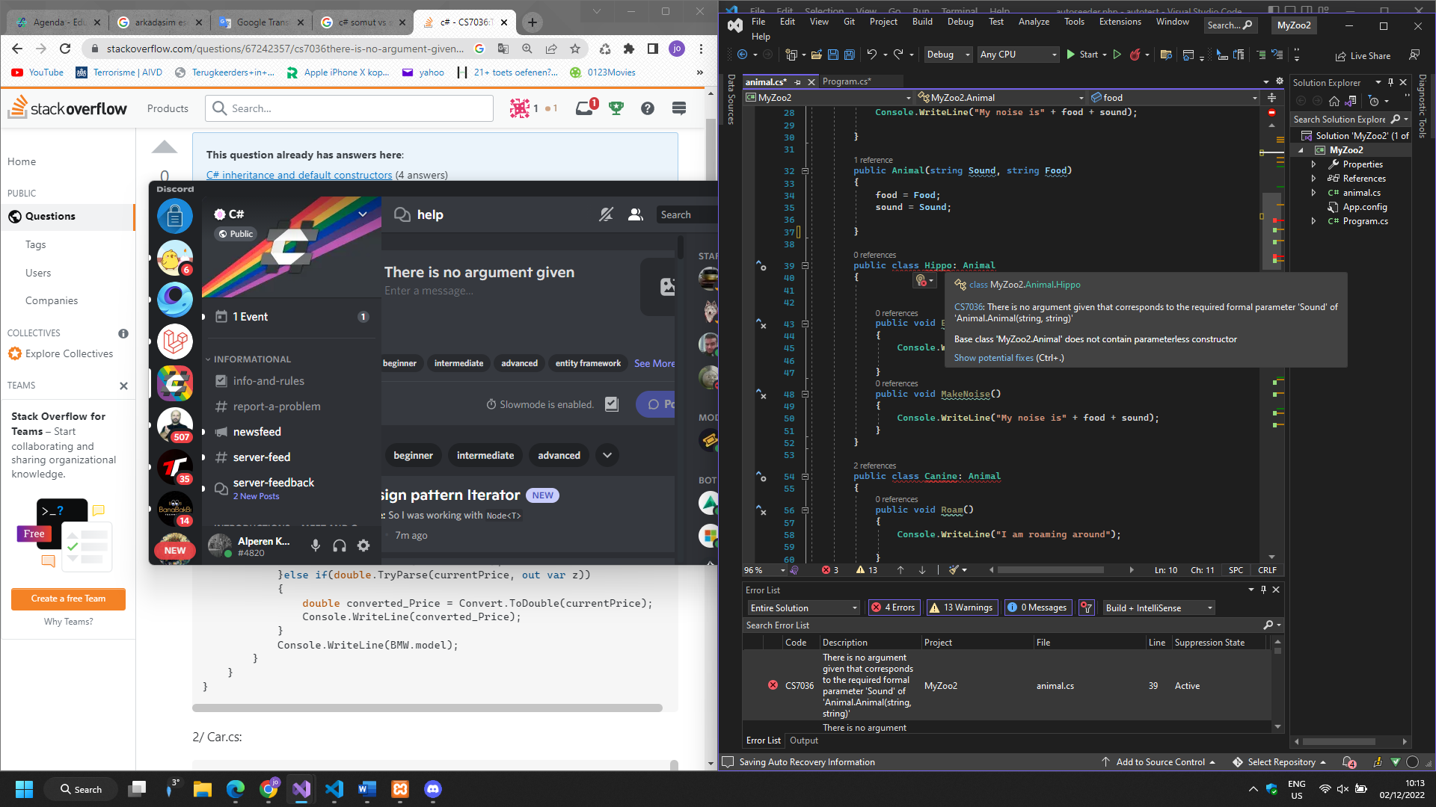Toggle the 0 Messages filter
Image resolution: width=1436 pixels, height=807 pixels.
point(1038,608)
